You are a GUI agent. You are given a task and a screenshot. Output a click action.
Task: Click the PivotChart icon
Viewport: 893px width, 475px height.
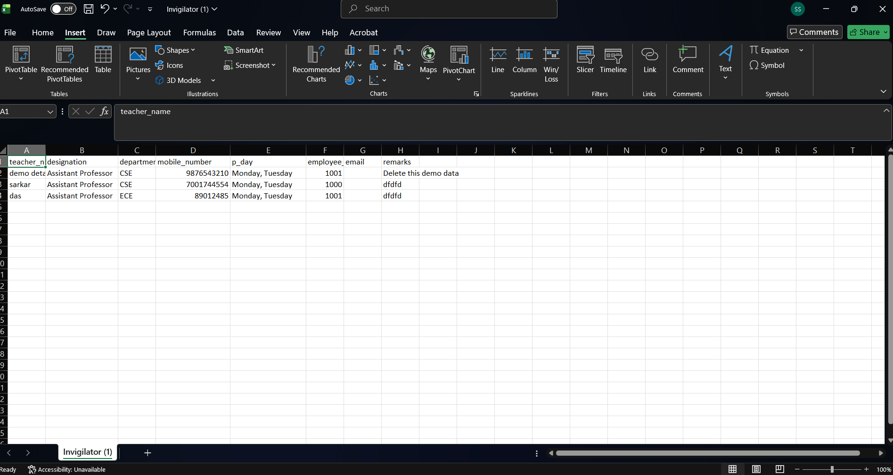coord(459,55)
